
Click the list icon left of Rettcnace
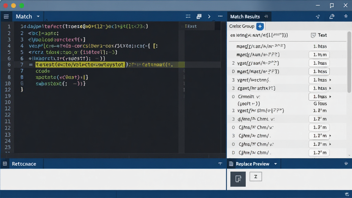tap(5, 164)
